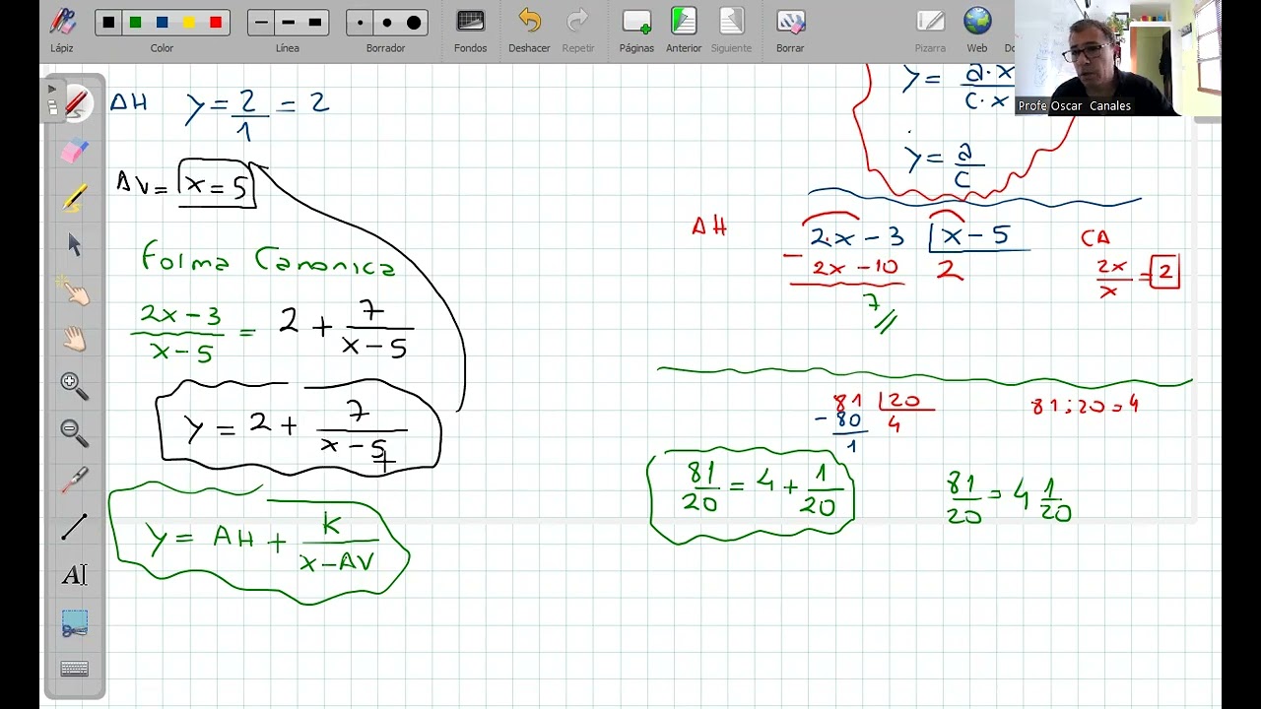
Task: Select the capture region scissors tool
Action: tap(75, 622)
